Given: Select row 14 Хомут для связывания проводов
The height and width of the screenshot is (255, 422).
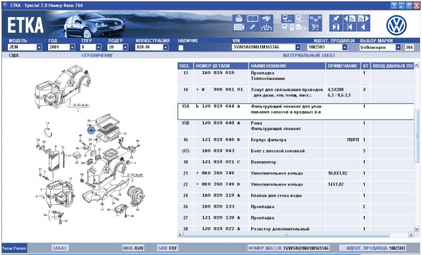Looking at the screenshot, I should pyautogui.click(x=295, y=94).
